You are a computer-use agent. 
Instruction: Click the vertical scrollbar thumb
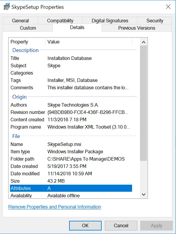tap(143, 103)
